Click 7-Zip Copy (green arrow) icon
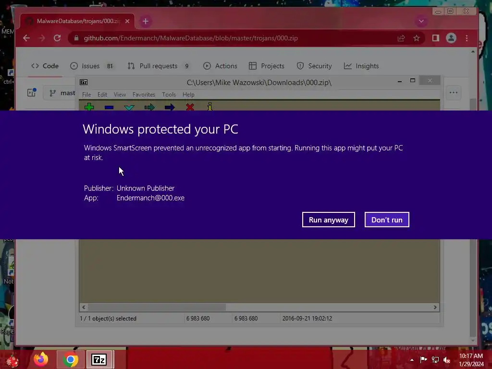This screenshot has height=369, width=492. click(149, 107)
